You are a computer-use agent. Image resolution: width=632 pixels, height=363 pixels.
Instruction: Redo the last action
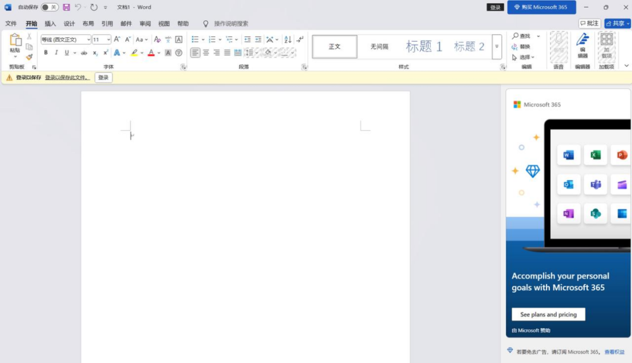(x=94, y=7)
